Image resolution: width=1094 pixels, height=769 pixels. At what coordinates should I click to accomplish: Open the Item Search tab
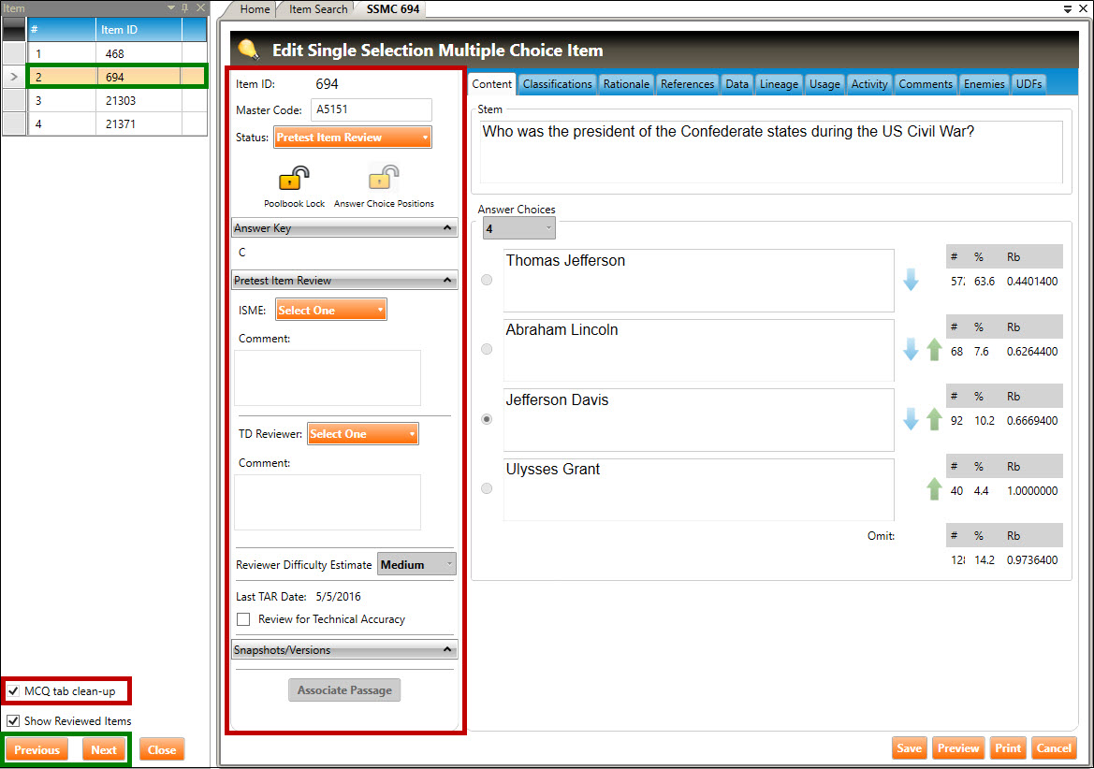tap(318, 9)
